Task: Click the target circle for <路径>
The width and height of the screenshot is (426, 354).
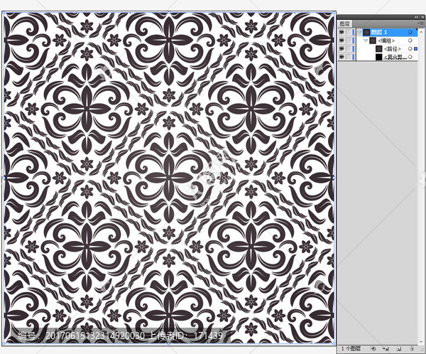Action: pos(410,48)
